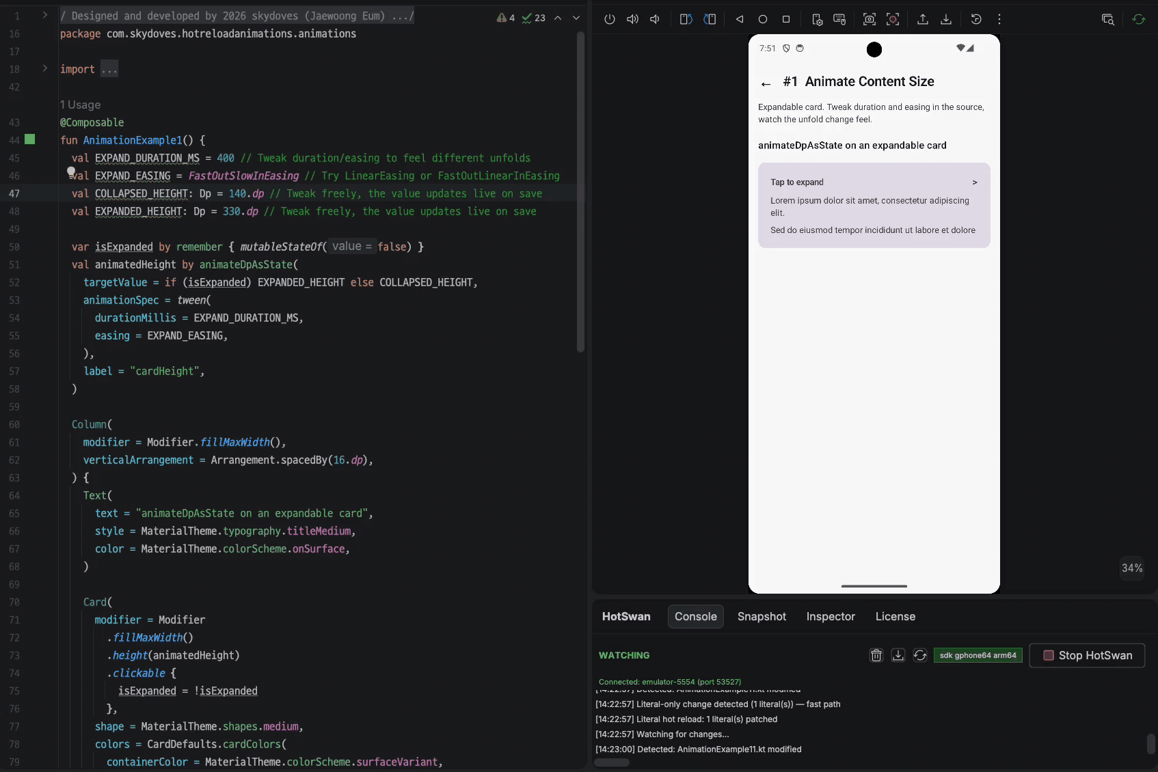This screenshot has height=772, width=1158.
Task: Toggle the run gutter marker on line 44
Action: [30, 139]
